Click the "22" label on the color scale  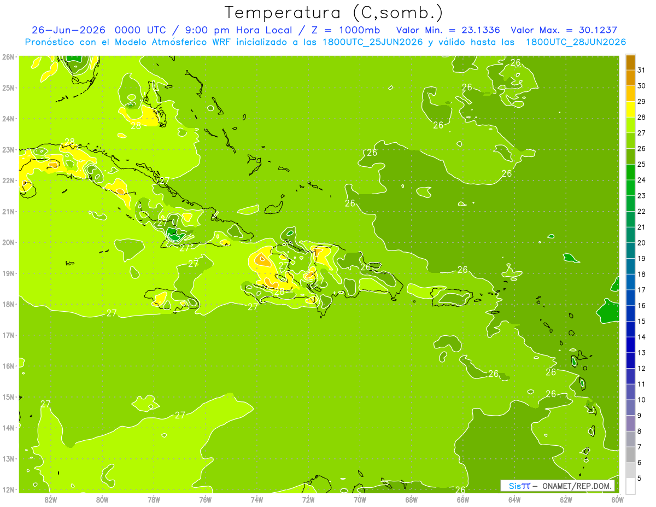(x=641, y=212)
